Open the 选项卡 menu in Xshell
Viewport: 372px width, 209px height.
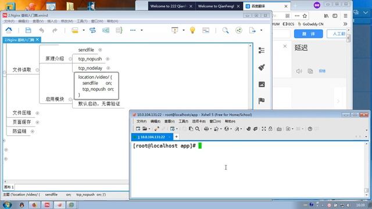[199, 121]
